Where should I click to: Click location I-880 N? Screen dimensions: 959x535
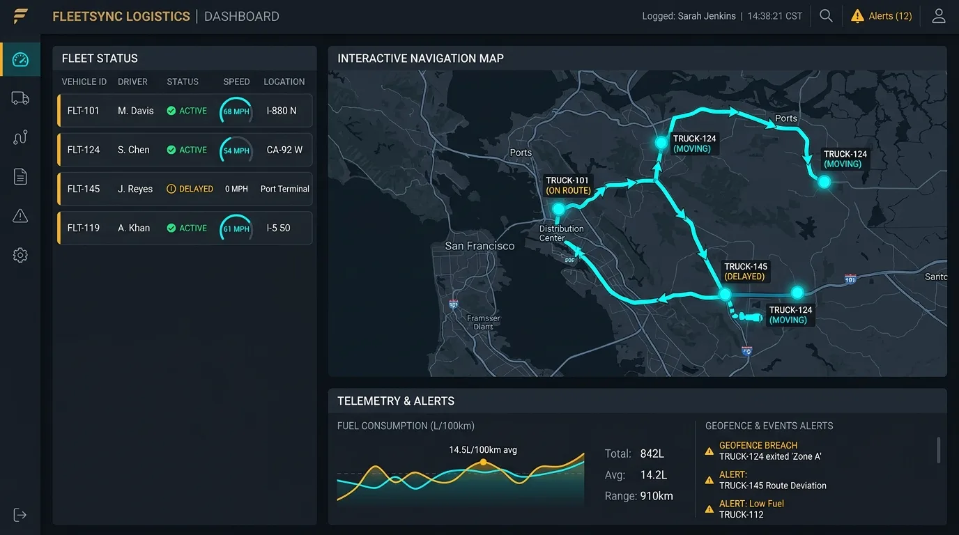click(282, 111)
